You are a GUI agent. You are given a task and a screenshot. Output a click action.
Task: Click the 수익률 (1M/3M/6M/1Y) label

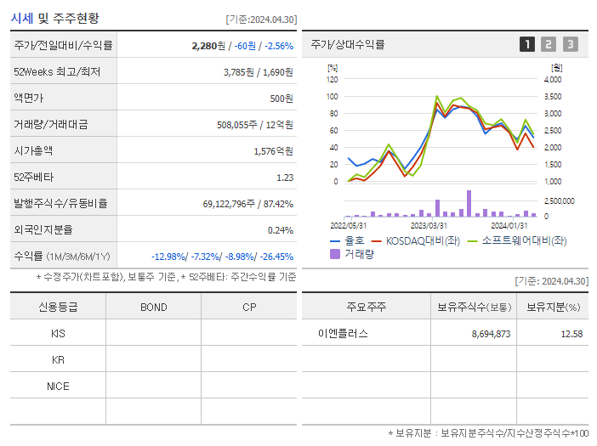[x=62, y=257]
